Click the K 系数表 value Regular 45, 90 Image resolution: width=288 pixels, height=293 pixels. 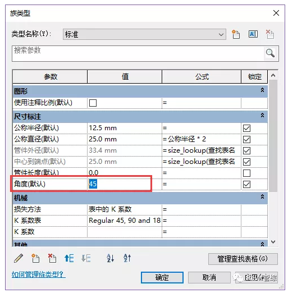(x=125, y=221)
